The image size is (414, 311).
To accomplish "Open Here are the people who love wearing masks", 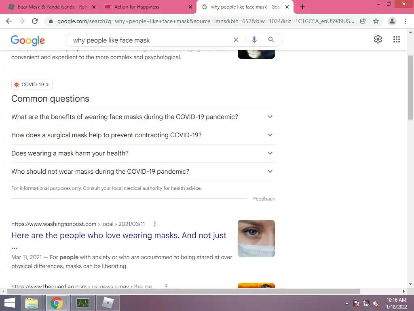I will 118,235.
